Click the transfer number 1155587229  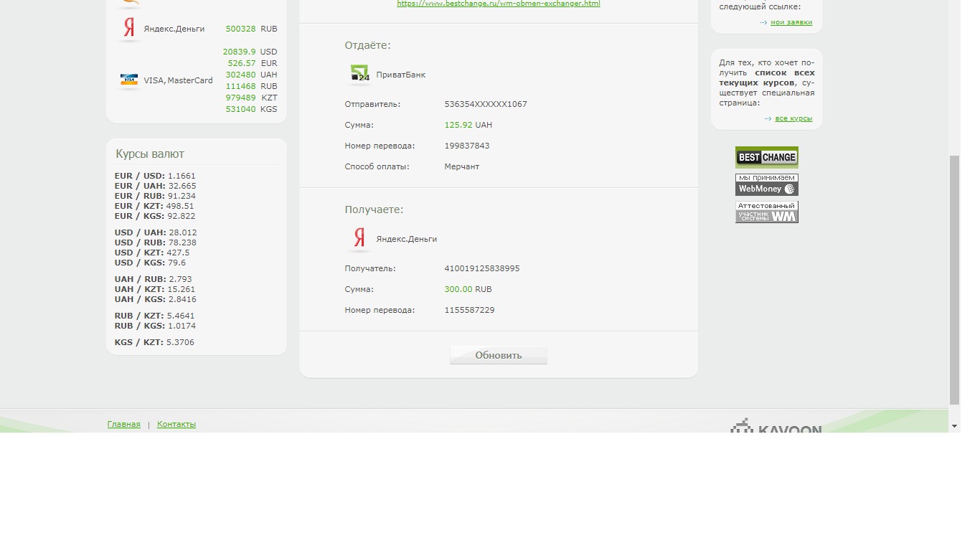[x=470, y=310]
